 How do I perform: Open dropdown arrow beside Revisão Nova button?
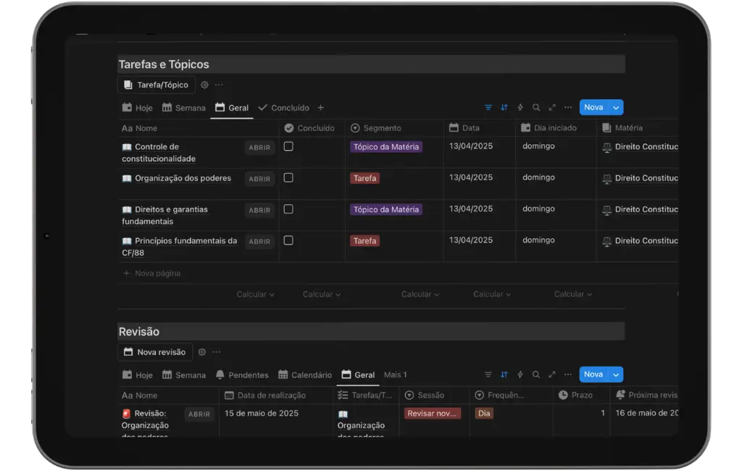pos(616,374)
